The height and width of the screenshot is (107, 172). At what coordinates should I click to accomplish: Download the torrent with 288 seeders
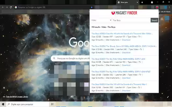[126, 90]
